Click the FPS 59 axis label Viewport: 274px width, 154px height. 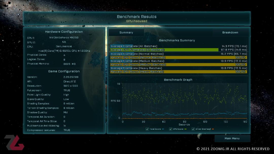pos(115,101)
